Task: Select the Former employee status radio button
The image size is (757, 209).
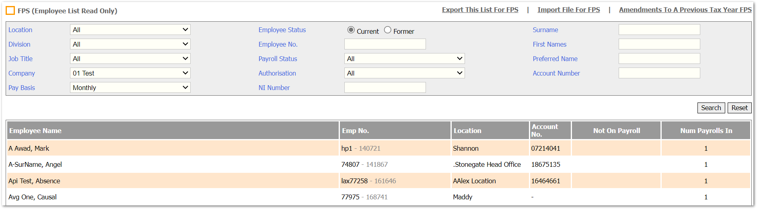Action: click(388, 30)
